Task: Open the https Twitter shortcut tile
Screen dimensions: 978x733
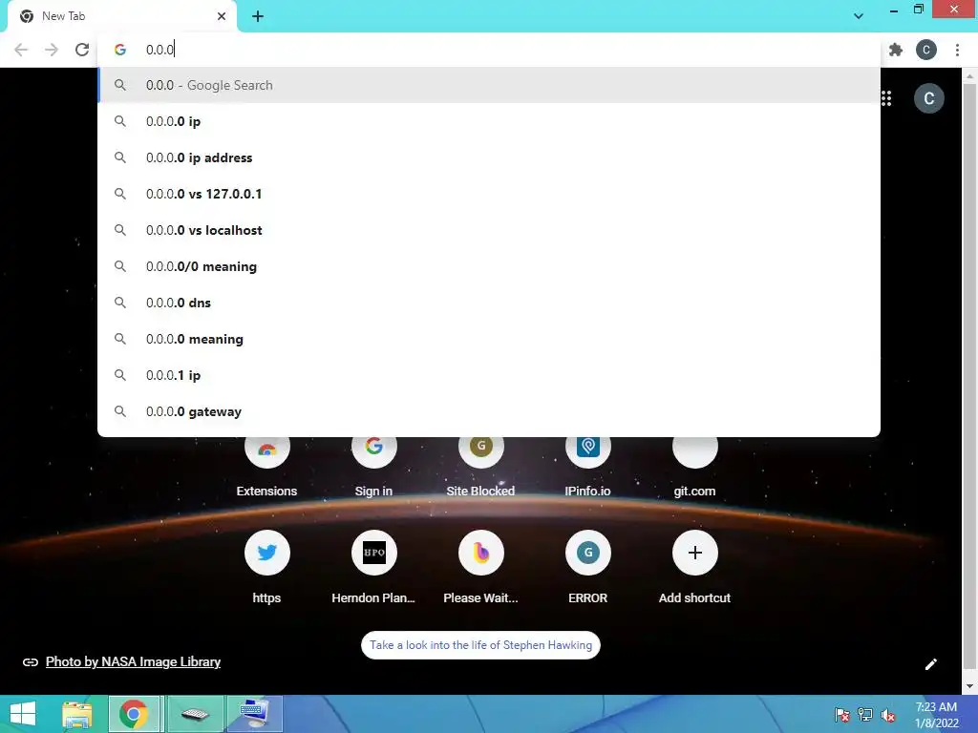Action: tap(267, 566)
